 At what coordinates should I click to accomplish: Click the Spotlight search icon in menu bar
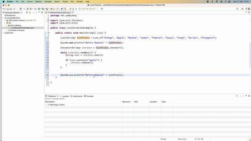(226, 2)
